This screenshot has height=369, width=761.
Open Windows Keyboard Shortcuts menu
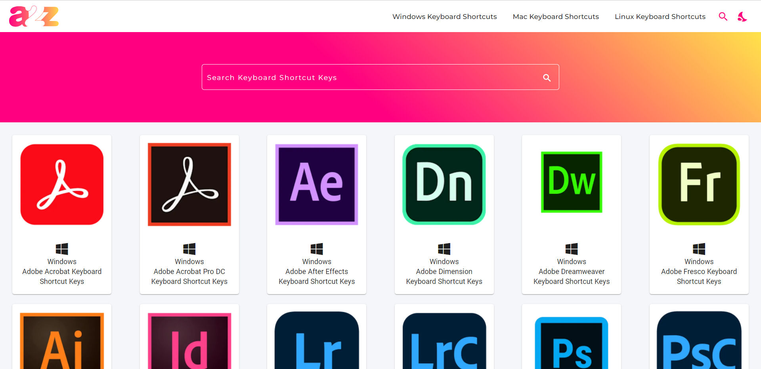(444, 17)
